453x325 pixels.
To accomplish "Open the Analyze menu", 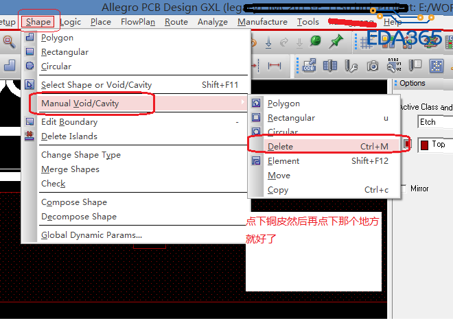I will click(213, 22).
